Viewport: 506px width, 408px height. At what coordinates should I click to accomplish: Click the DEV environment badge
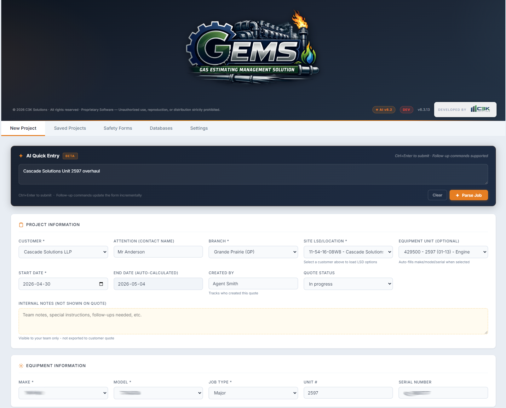pyautogui.click(x=406, y=110)
